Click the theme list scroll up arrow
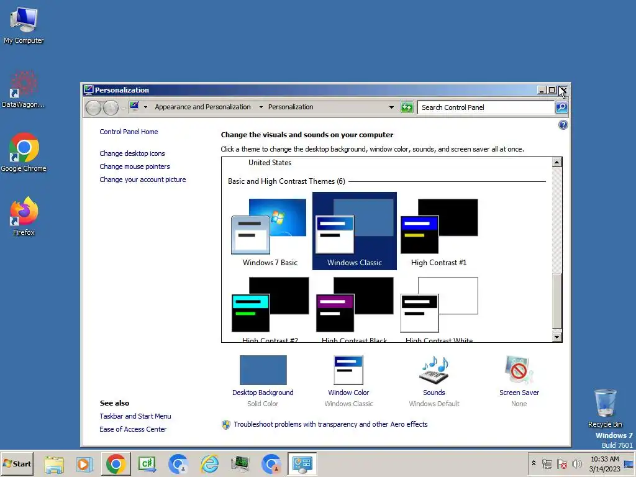Screen dimensions: 636x477 (557, 162)
